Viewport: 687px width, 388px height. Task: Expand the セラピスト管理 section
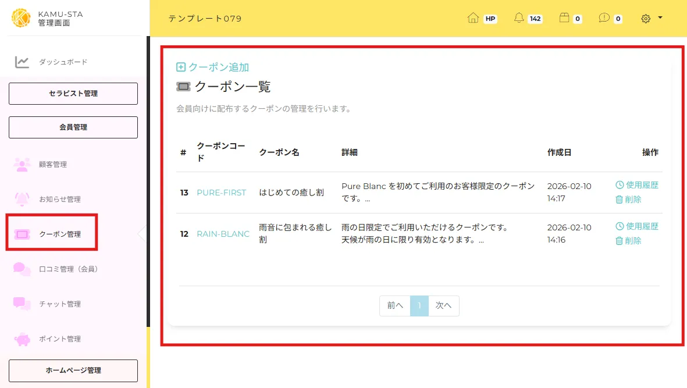coord(73,94)
